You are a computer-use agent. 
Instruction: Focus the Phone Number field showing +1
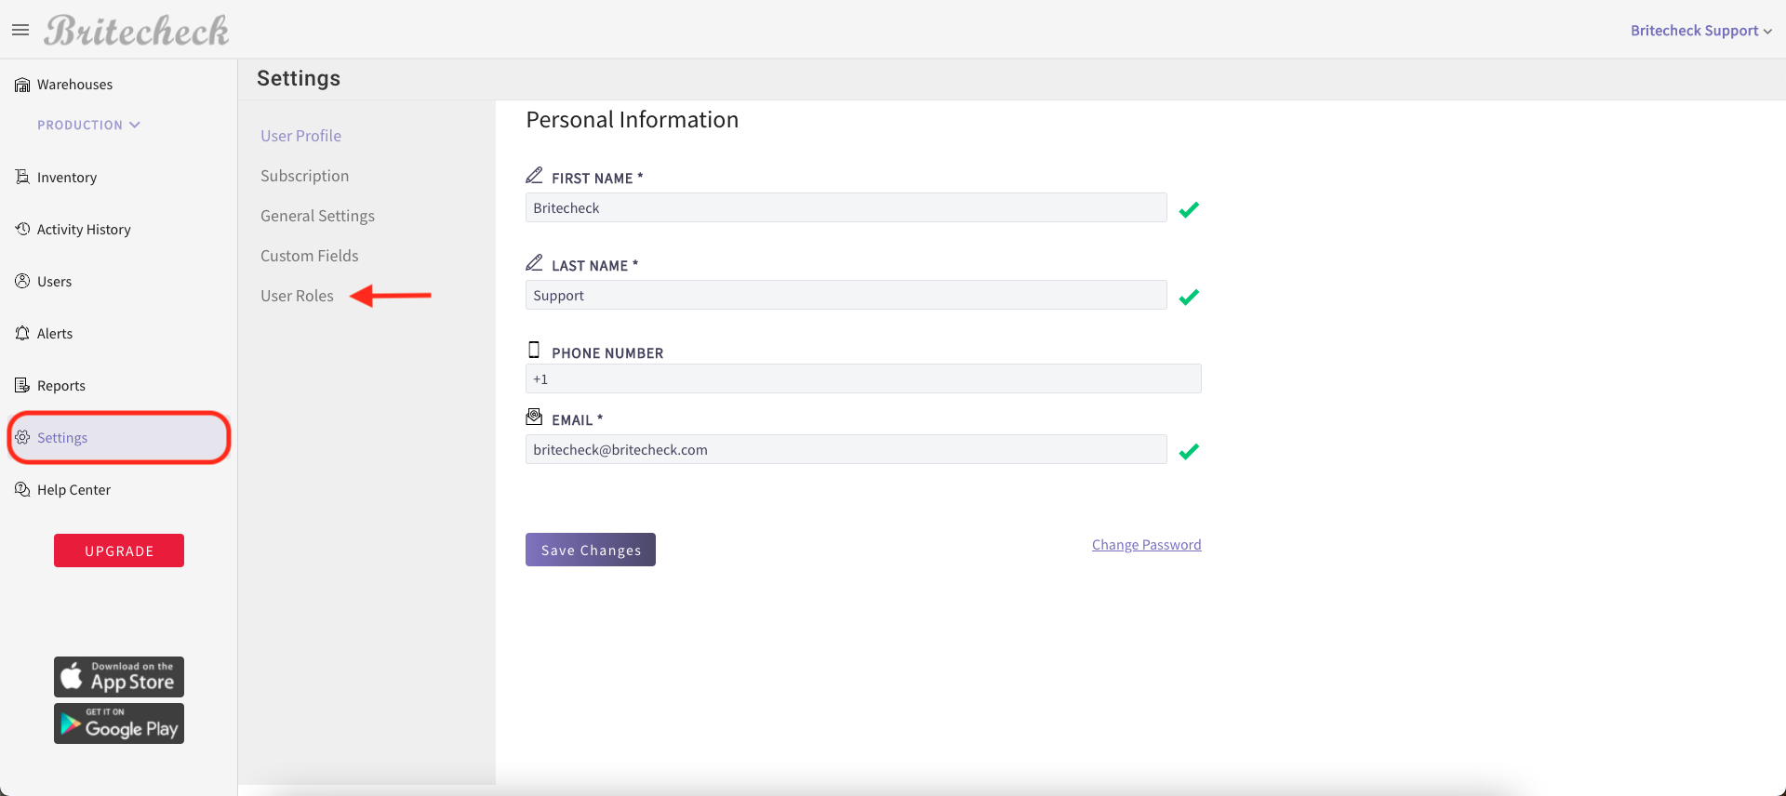(863, 378)
